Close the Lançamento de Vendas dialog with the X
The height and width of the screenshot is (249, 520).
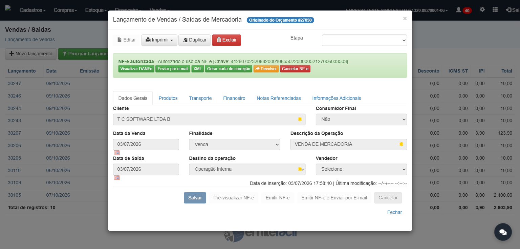(405, 19)
